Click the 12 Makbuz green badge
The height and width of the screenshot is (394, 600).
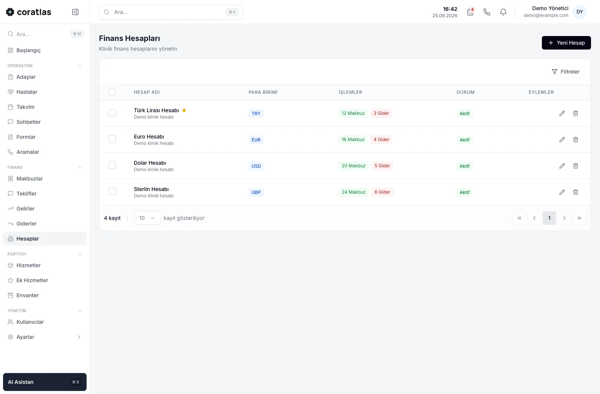tap(353, 113)
